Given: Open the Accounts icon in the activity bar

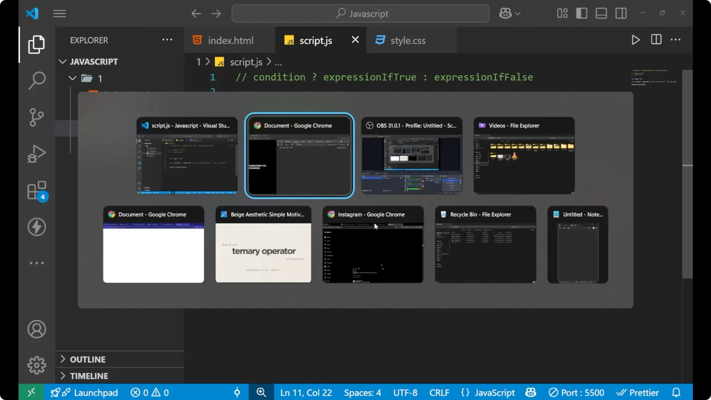Looking at the screenshot, I should coord(37,329).
